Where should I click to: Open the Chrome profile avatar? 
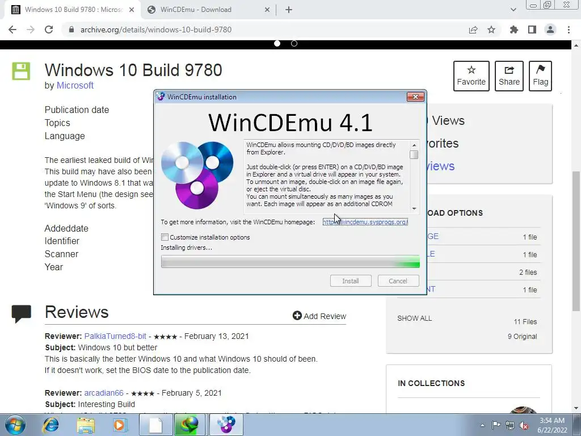click(550, 30)
